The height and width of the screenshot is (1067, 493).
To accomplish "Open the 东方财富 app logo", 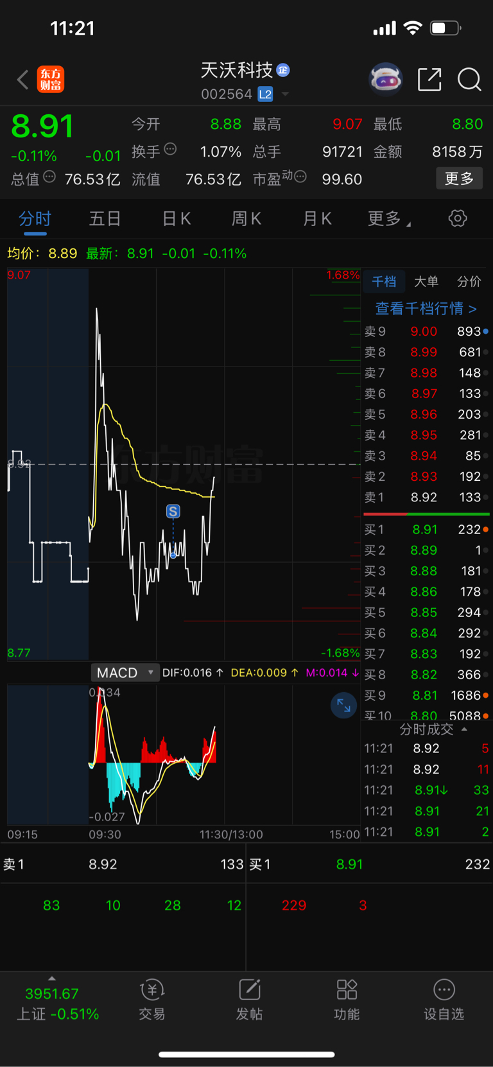I will [51, 80].
